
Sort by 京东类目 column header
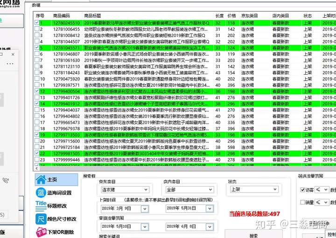pyautogui.click(x=249, y=16)
